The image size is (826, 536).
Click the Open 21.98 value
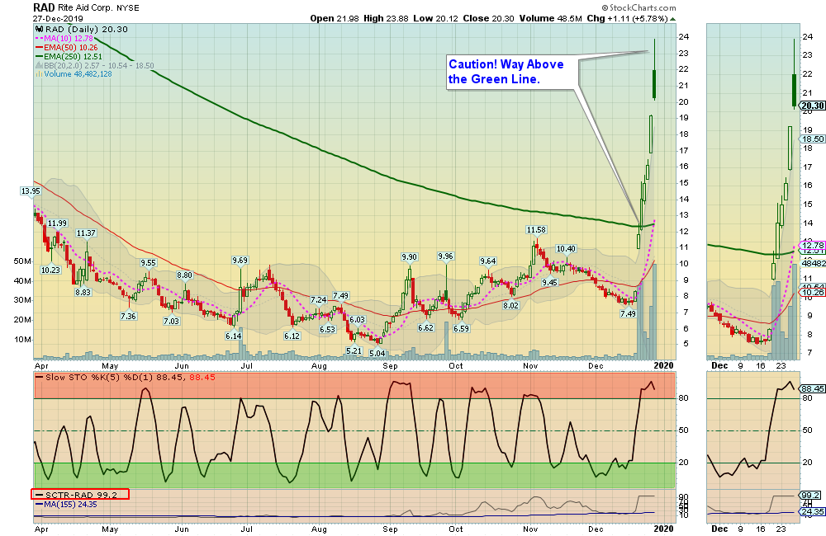click(x=335, y=18)
